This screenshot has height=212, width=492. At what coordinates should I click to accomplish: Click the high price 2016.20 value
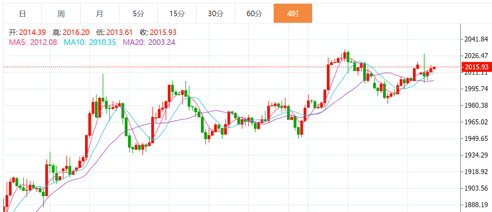point(76,32)
